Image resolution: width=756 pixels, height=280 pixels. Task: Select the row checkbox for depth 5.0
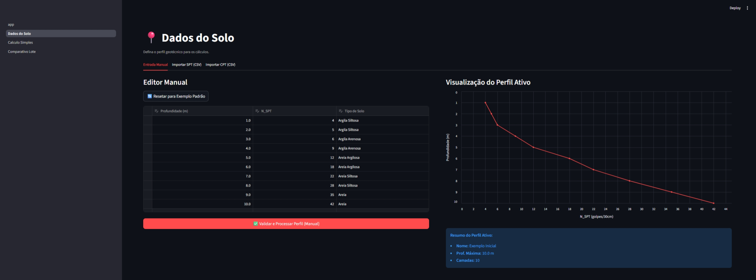click(x=148, y=158)
